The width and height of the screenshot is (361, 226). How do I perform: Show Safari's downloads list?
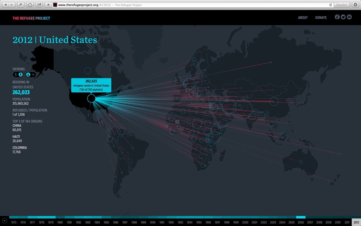pyautogui.click(x=355, y=5)
